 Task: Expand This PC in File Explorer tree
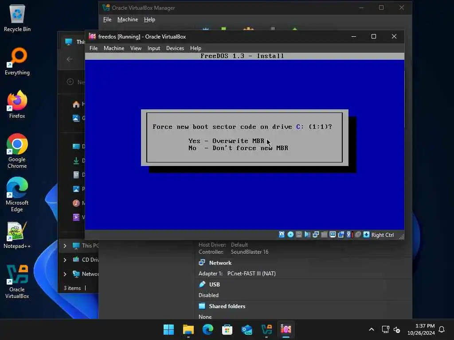click(x=65, y=246)
